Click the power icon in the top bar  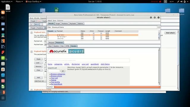185,1
